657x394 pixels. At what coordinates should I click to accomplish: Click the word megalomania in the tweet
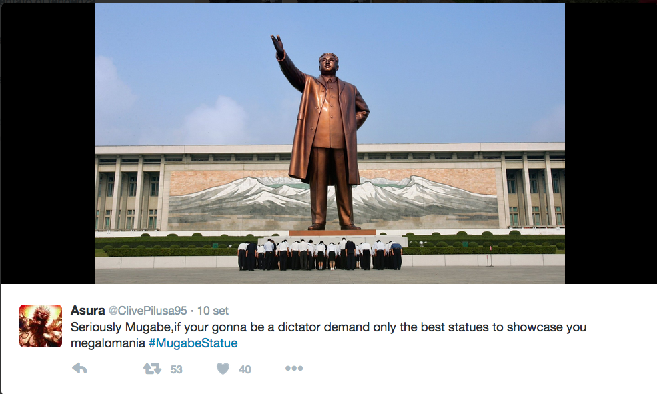pyautogui.click(x=107, y=343)
